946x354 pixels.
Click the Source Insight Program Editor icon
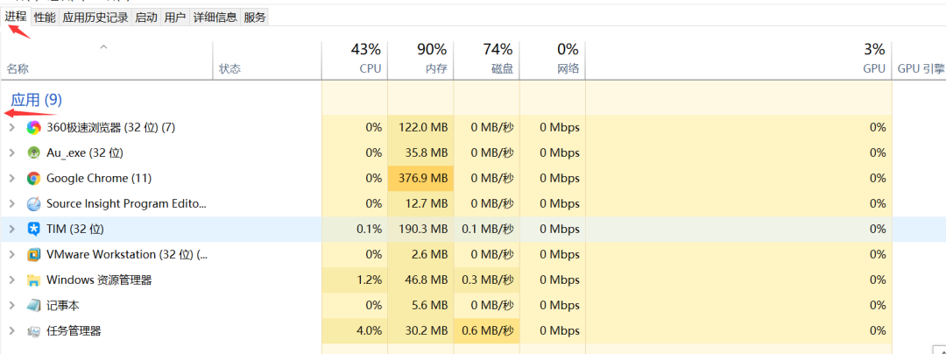33,203
